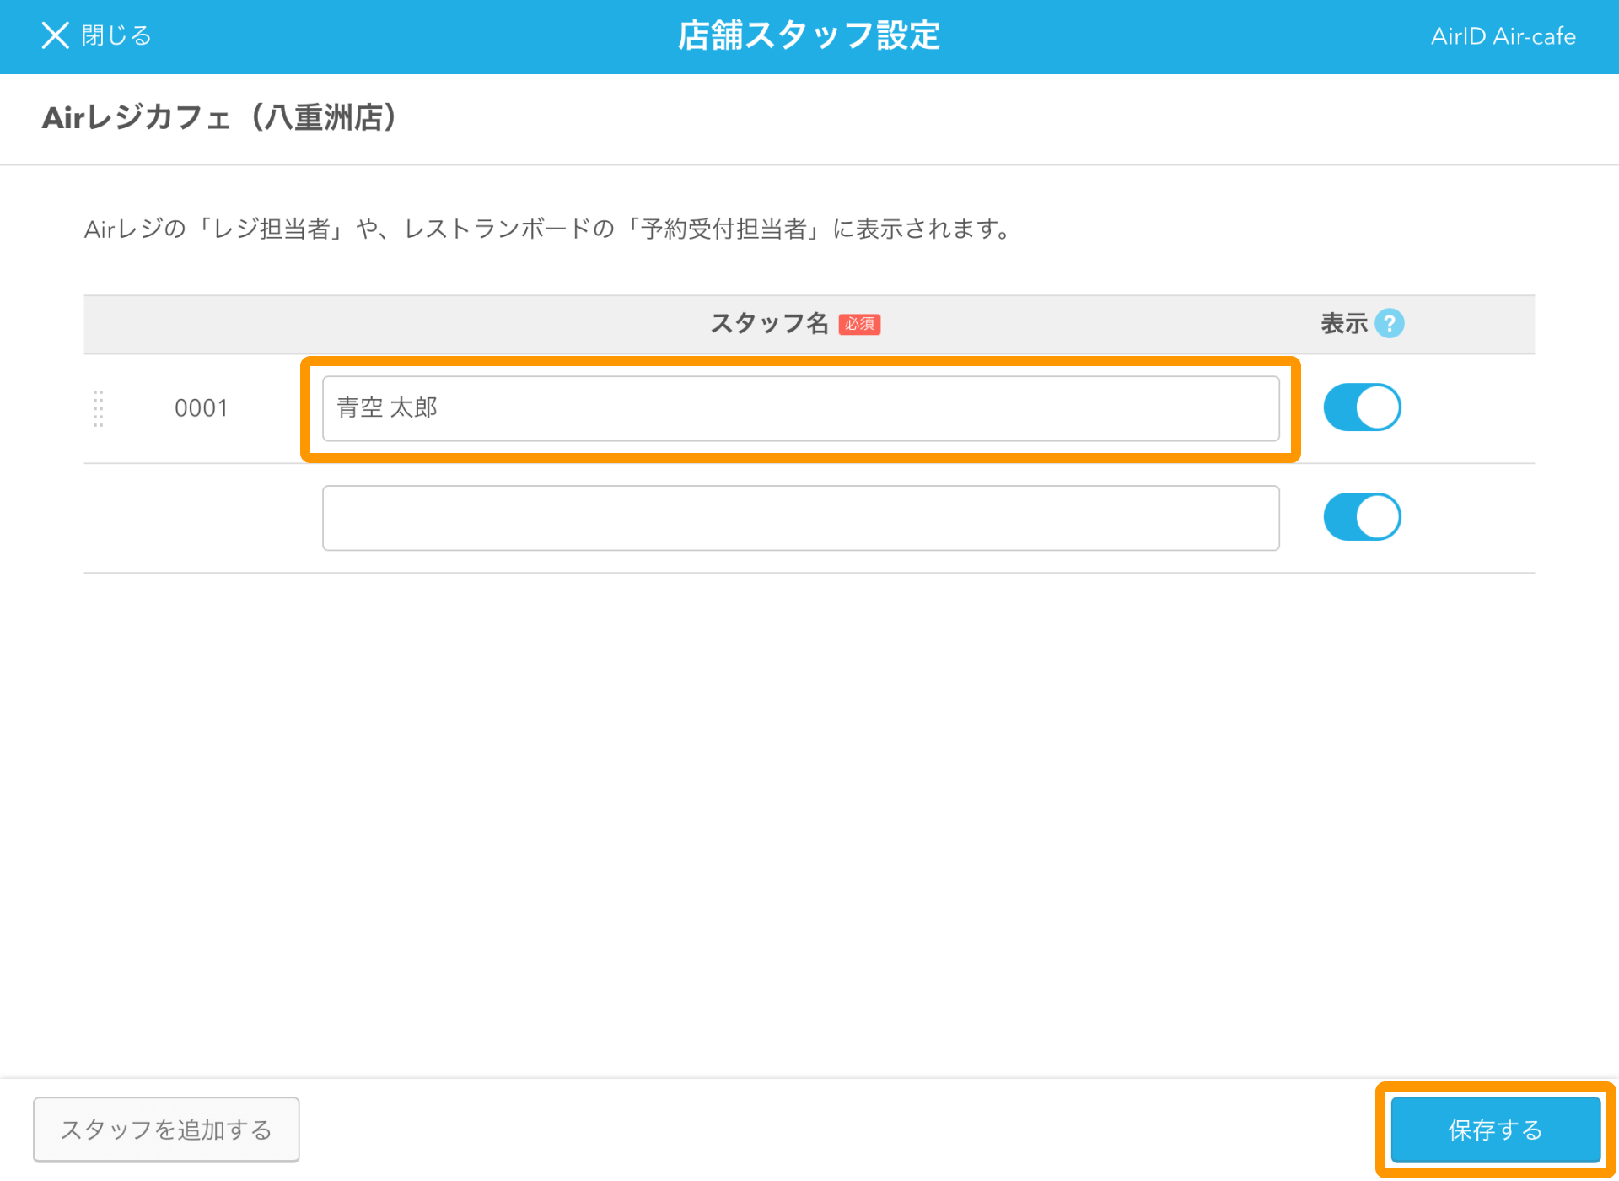Toggle display switch of the empty staff row
Viewport: 1619px width, 1181px height.
click(1362, 517)
